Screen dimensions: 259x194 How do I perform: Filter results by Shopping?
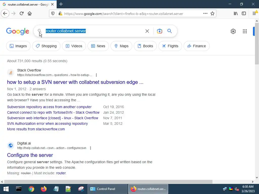(x=46, y=46)
